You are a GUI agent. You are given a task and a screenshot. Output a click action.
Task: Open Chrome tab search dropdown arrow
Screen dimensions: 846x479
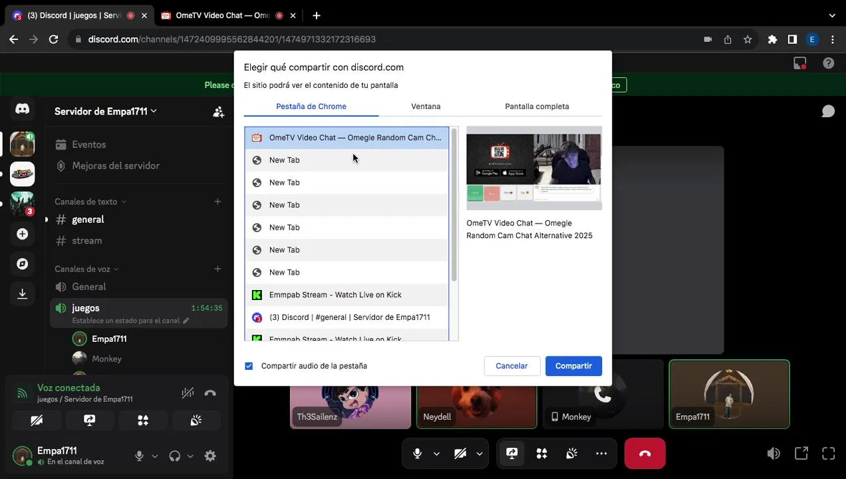point(832,15)
